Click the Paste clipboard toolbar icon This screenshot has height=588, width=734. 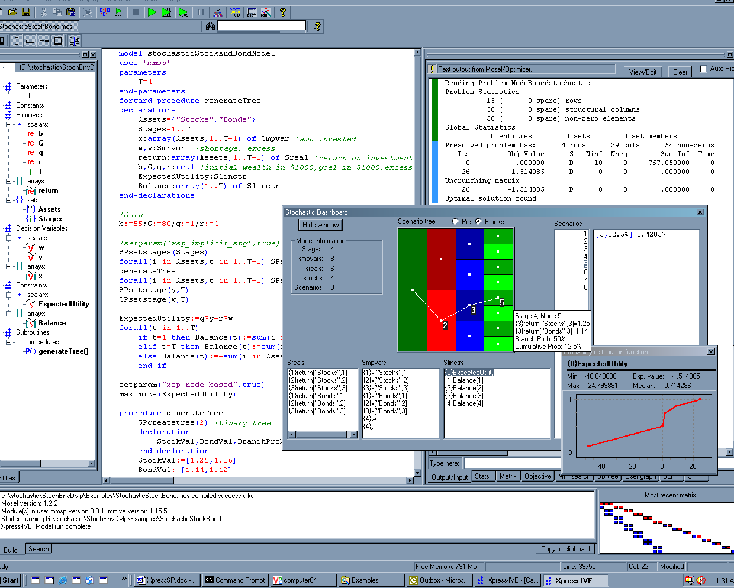tap(70, 12)
